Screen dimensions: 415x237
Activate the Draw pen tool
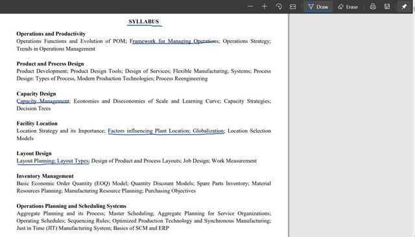click(x=318, y=6)
